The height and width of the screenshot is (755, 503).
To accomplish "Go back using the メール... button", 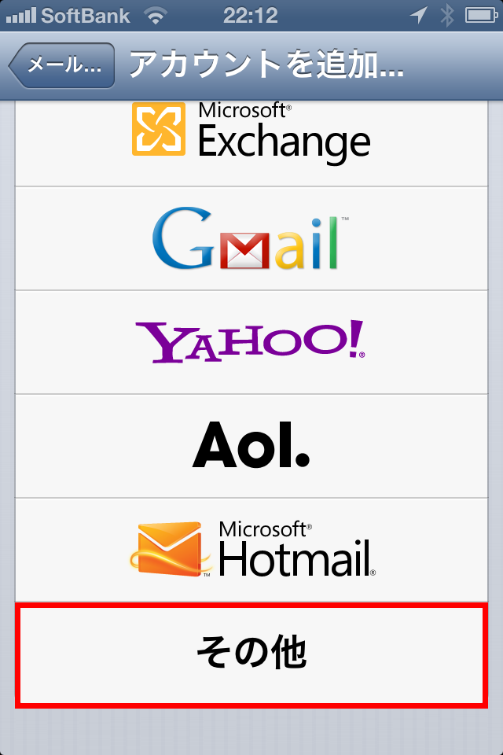I will 61,65.
